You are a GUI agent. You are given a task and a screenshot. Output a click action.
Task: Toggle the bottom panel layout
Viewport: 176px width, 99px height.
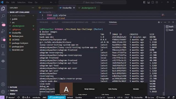coord(148,2)
